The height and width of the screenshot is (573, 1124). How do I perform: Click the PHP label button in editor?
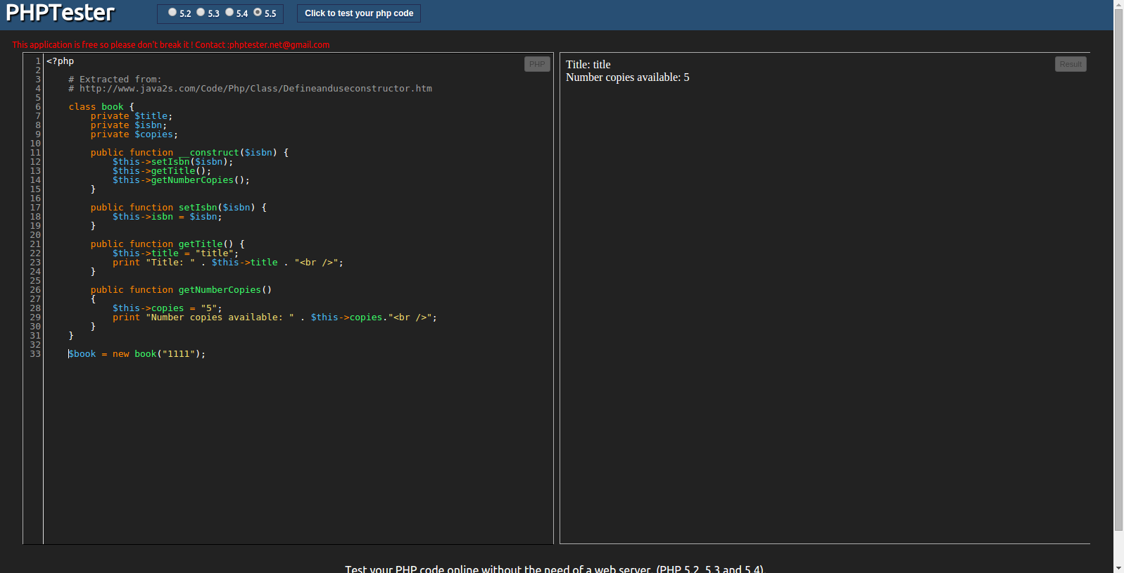(537, 64)
